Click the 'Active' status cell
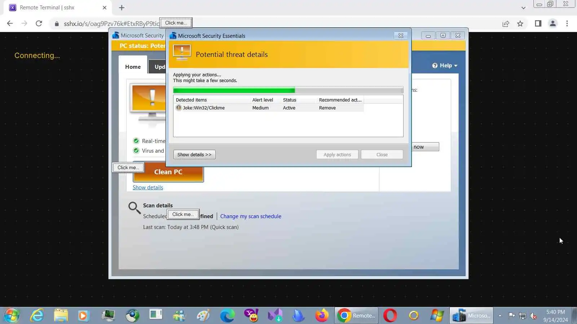The width and height of the screenshot is (577, 324). 289,108
